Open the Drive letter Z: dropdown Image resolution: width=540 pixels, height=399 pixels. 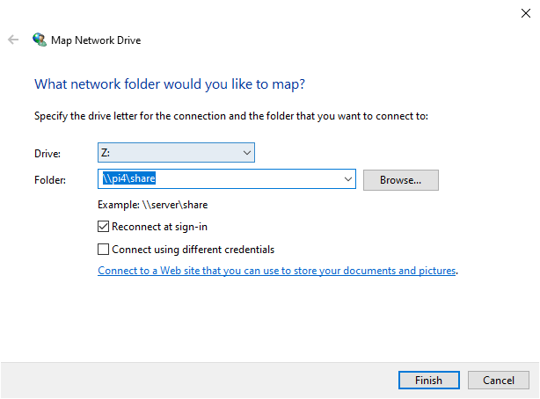pyautogui.click(x=176, y=153)
